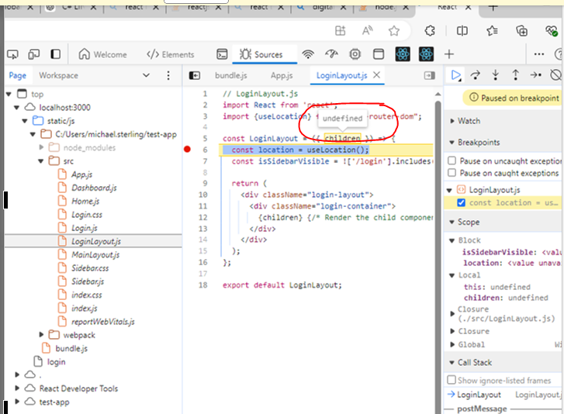Image resolution: width=564 pixels, height=414 pixels.
Task: Add more tools with plus icon
Action: point(449,54)
